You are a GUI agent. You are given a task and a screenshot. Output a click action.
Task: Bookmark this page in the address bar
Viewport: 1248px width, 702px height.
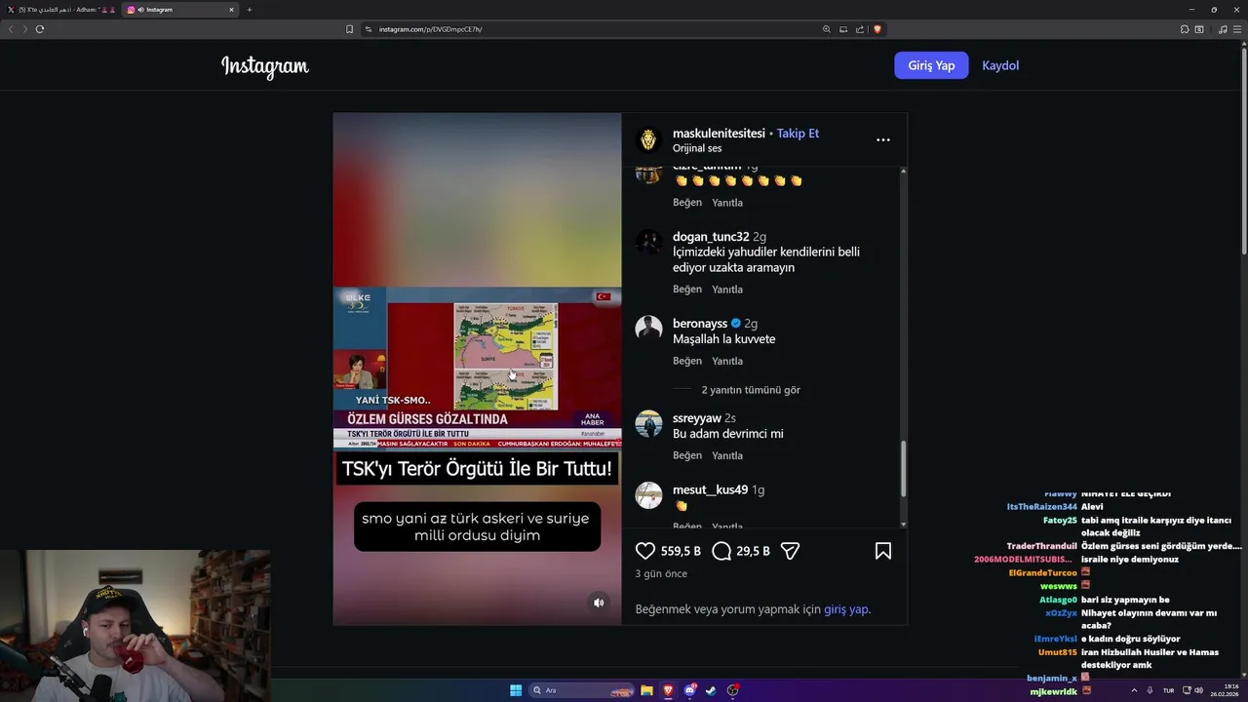[349, 29]
